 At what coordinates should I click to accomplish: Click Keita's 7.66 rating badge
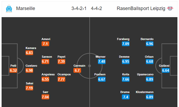[x=126, y=79]
